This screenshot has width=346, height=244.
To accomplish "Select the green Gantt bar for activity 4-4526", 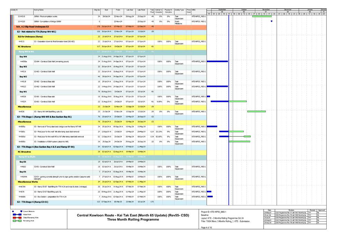I will pyautogui.click(x=256, y=111).
